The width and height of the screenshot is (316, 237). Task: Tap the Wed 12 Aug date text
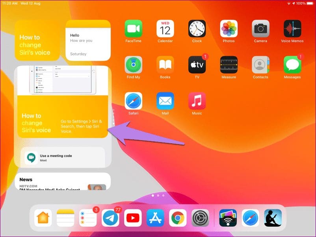point(30,4)
